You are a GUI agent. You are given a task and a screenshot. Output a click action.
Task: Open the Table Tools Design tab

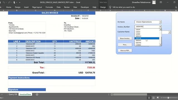point(103,7)
